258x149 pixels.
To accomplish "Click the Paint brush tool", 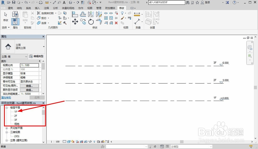I will (x=122, y=18).
